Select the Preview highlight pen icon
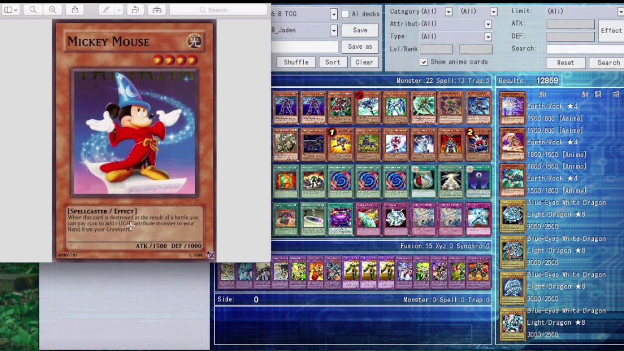The width and height of the screenshot is (624, 351). click(106, 10)
